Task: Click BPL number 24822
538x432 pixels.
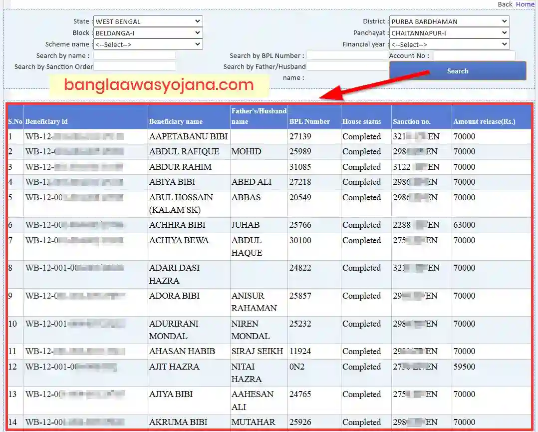Action: coord(300,268)
